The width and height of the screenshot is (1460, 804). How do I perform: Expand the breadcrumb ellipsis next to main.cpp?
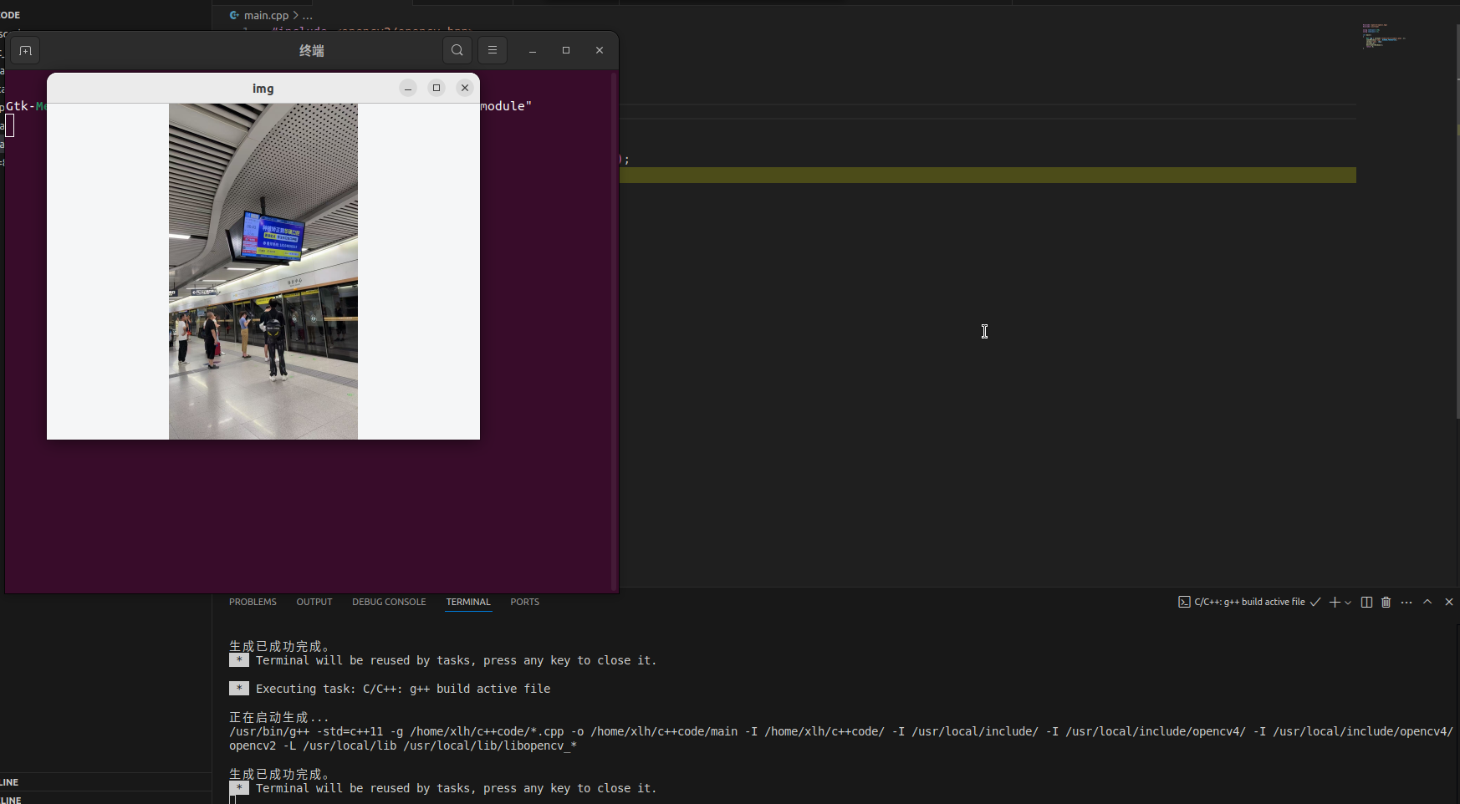pos(309,15)
